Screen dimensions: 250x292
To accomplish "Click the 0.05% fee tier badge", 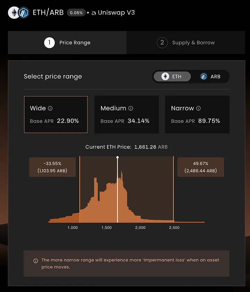I will 76,13.
